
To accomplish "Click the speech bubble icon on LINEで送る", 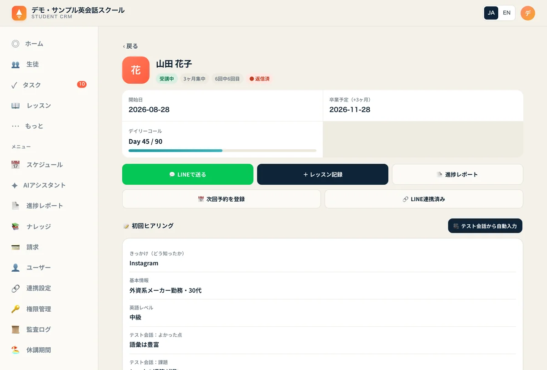I will pos(172,174).
